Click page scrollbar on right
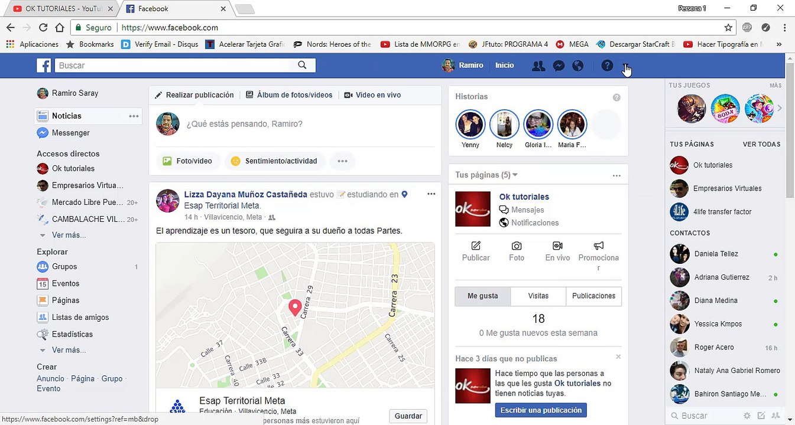Image resolution: width=795 pixels, height=425 pixels. pos(790,130)
